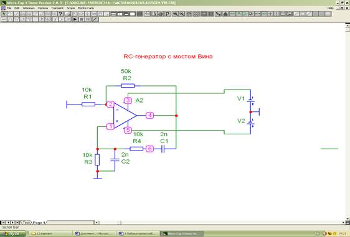Click the zoom in magnifier icon

tap(176, 14)
